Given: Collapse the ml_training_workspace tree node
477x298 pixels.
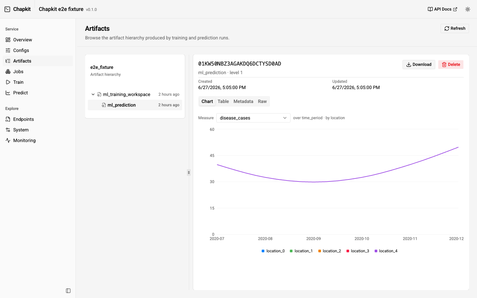Looking at the screenshot, I should (93, 94).
